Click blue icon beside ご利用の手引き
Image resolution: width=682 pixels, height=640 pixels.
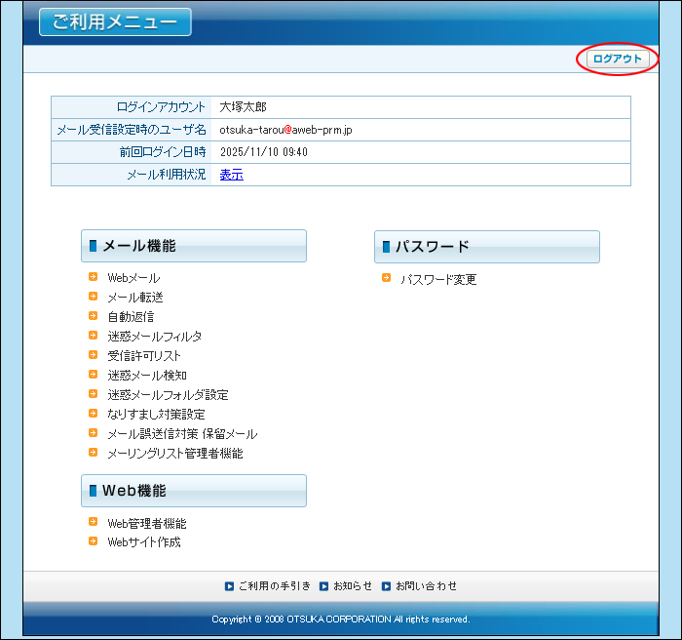pos(229,586)
